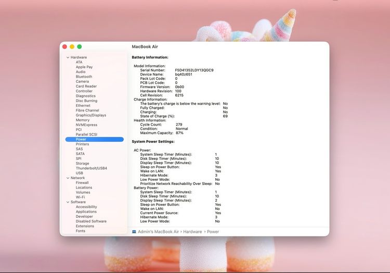The height and width of the screenshot is (273, 390).
Task: Open Fonts under Software
Action: pyautogui.click(x=80, y=231)
